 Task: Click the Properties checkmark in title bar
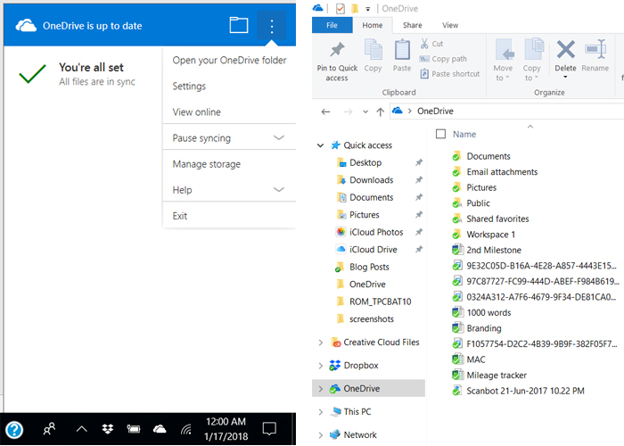tap(341, 8)
